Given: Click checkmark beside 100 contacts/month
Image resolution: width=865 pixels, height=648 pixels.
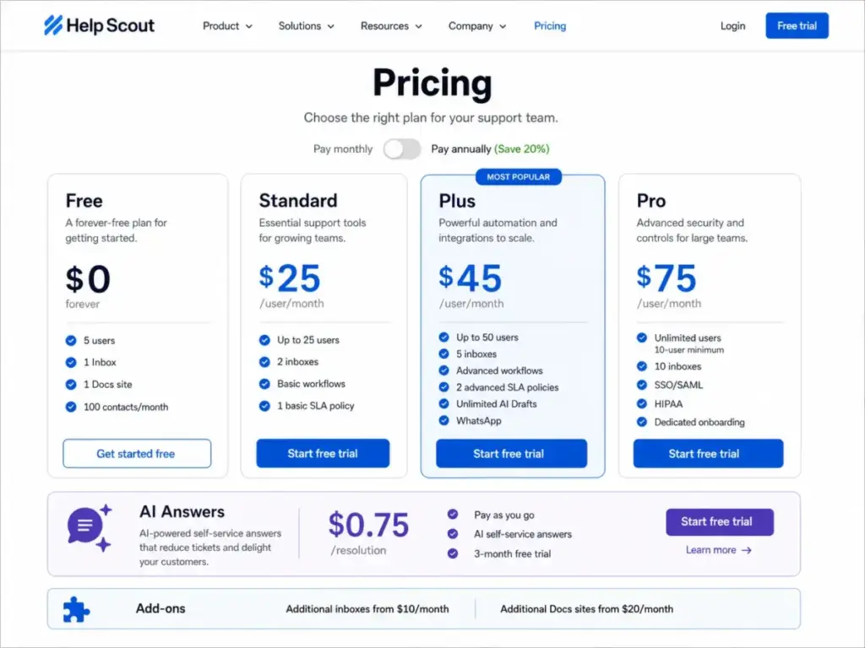Looking at the screenshot, I should pyautogui.click(x=71, y=407).
